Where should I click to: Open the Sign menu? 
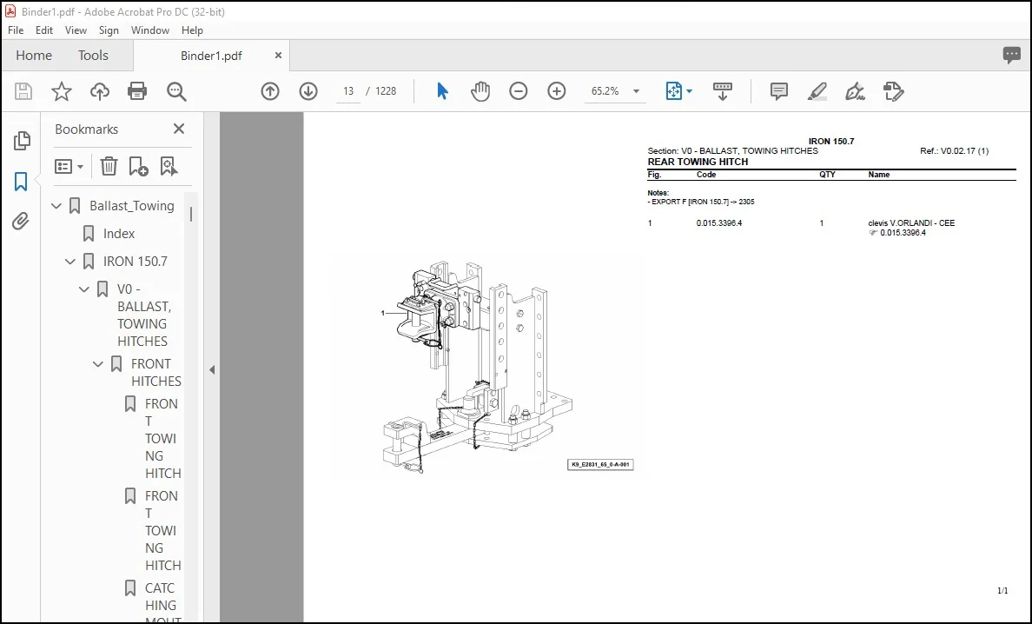[109, 30]
